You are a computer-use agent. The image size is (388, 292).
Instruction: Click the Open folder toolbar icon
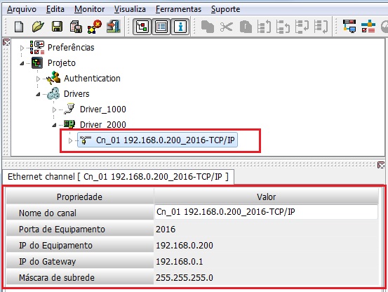38,27
